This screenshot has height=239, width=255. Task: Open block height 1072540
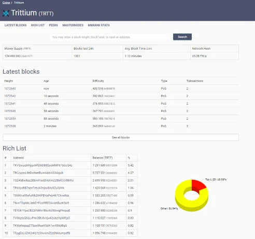10,111
